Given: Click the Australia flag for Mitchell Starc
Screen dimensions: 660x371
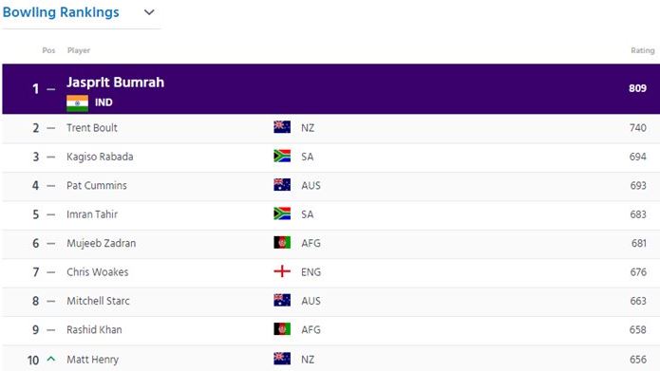Looking at the screenshot, I should [x=282, y=300].
